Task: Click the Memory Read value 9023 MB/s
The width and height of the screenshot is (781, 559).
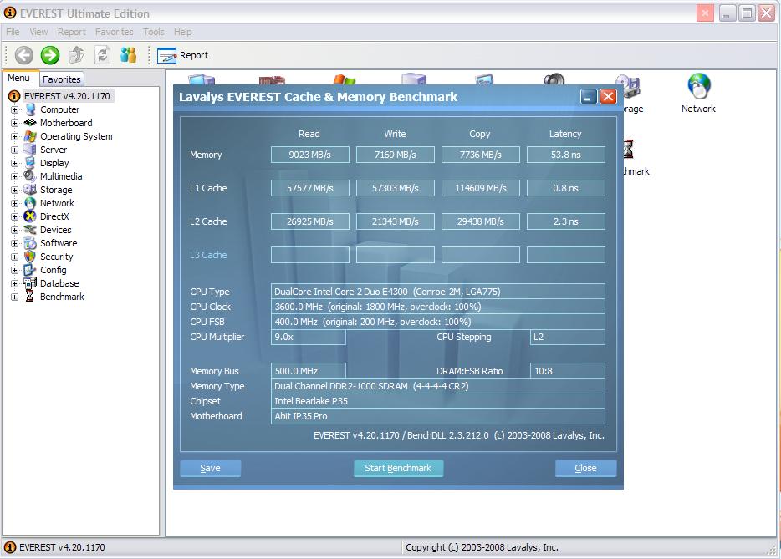Action: 310,155
